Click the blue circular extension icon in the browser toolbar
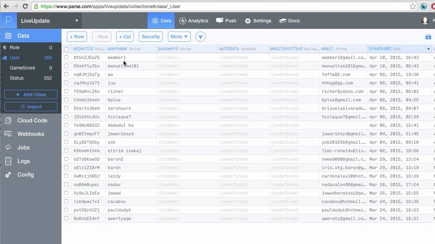Screen dimensions: 435x244 click(423, 6)
